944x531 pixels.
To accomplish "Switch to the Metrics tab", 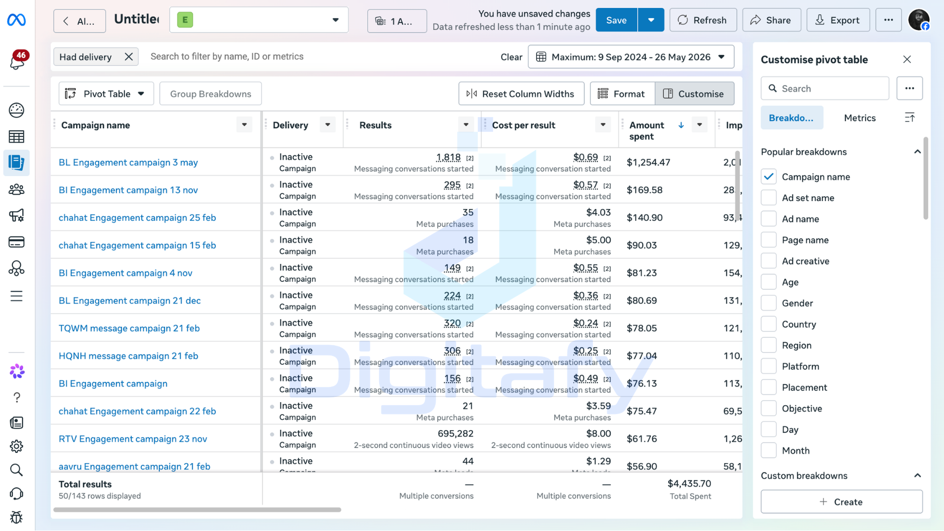I will click(x=860, y=118).
